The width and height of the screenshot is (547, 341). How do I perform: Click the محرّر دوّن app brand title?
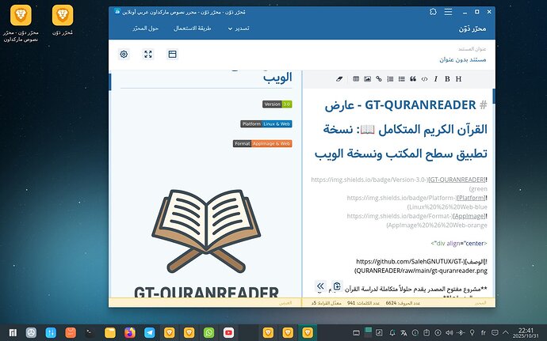472,28
